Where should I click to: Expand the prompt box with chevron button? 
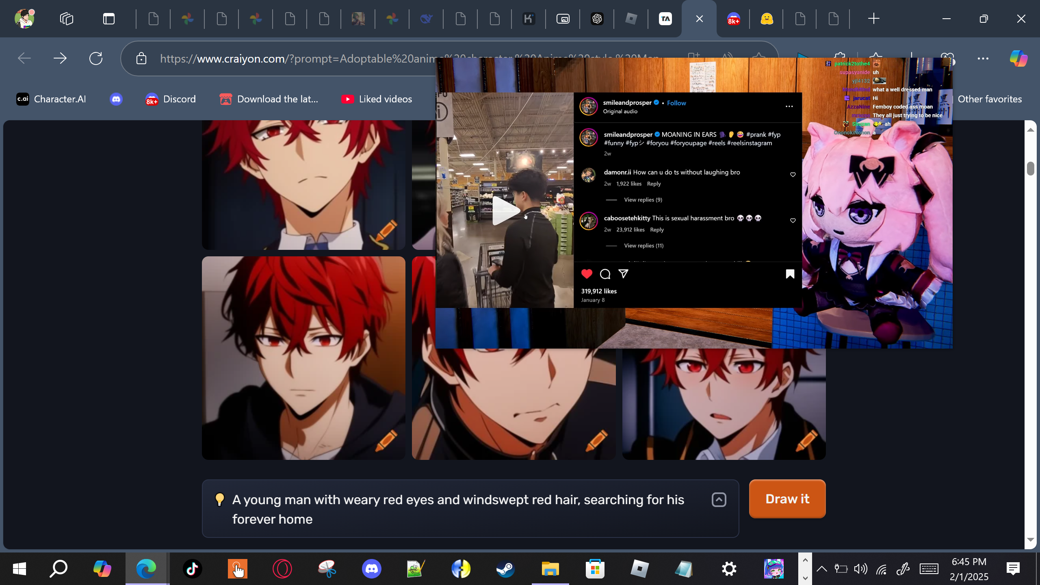tap(719, 500)
